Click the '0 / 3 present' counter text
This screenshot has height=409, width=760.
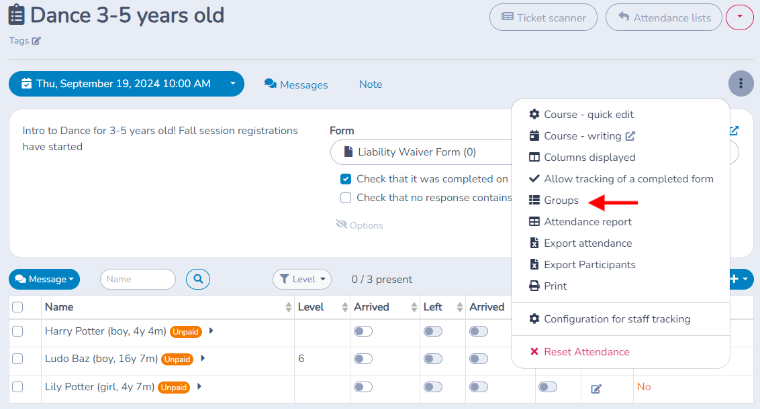coord(382,280)
